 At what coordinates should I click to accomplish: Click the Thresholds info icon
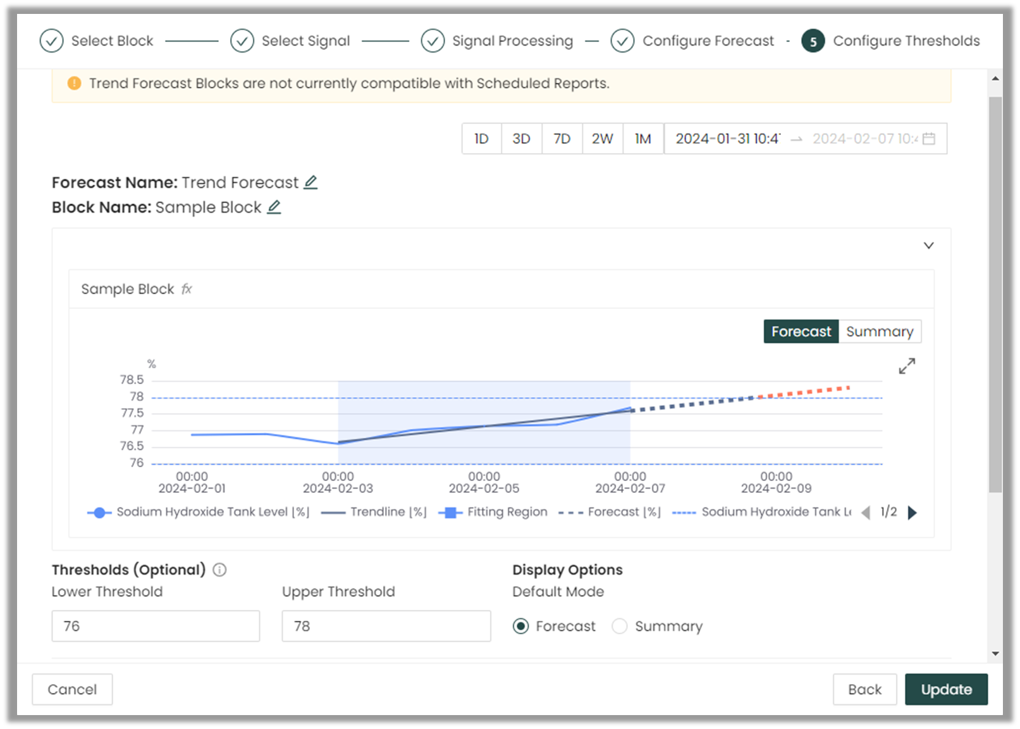219,570
